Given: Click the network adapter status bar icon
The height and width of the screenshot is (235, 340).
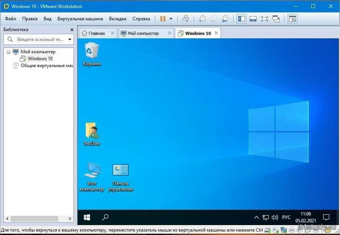Looking at the screenshot, I should (284, 230).
